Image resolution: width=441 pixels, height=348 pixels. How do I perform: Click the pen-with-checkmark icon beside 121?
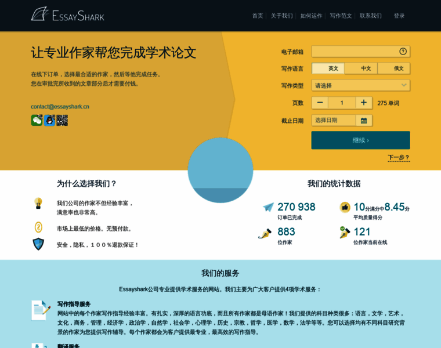pos(345,232)
